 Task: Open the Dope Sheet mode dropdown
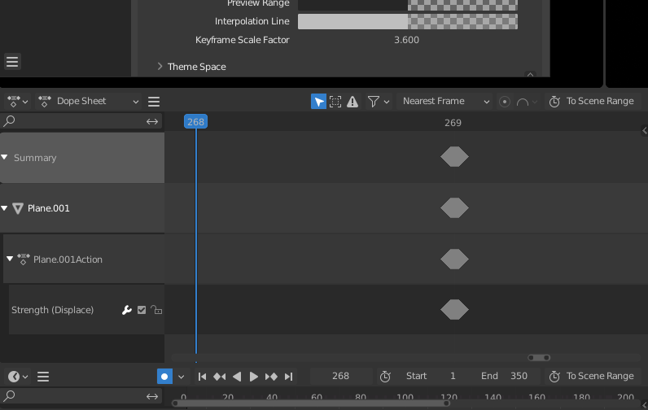pyautogui.click(x=89, y=101)
